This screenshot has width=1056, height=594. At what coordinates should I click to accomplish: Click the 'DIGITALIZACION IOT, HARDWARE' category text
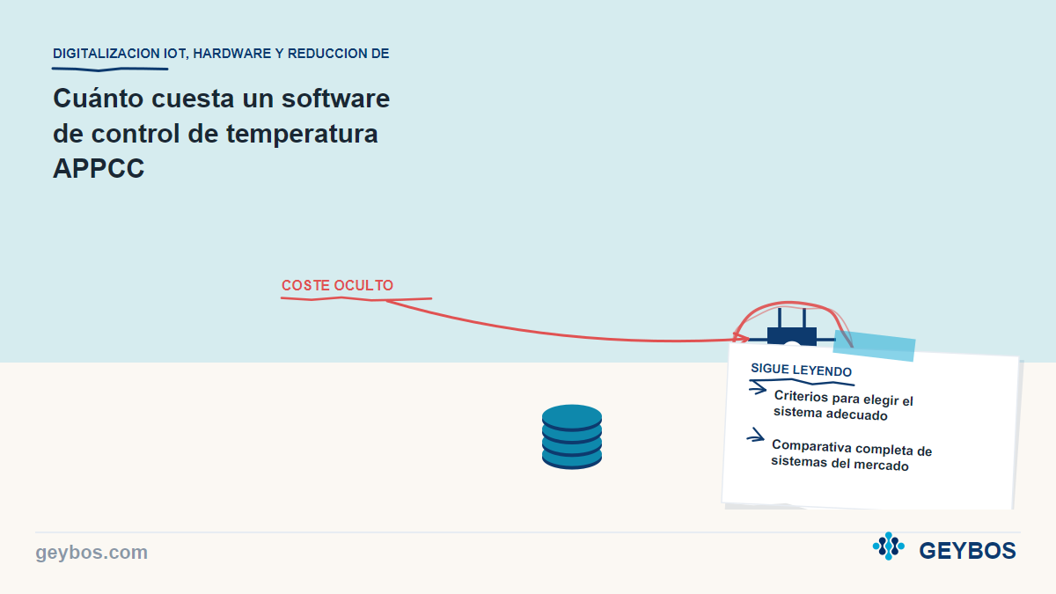point(221,54)
